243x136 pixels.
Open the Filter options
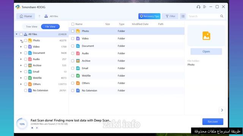tap(170, 16)
